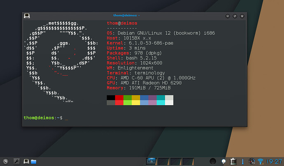The height and width of the screenshot is (166, 284).
Task: Click the Uptime value 3 mins
Action: [137, 48]
